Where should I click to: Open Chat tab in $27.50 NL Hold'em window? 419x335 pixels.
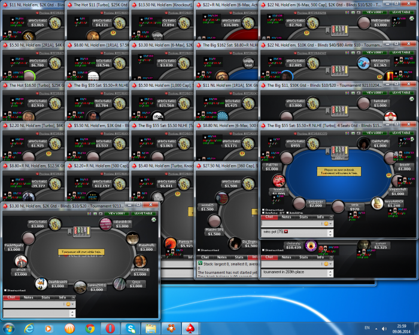coord(205,257)
